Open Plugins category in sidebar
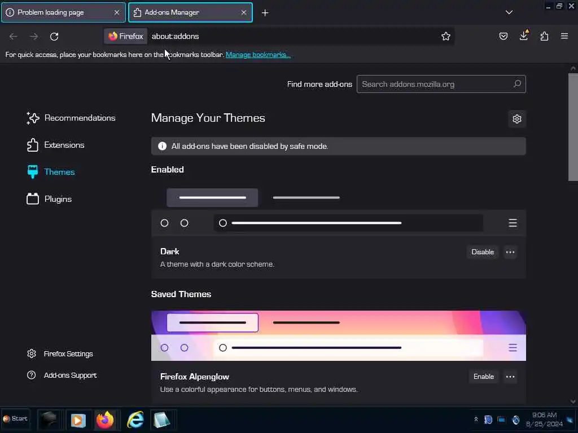Screen dimensions: 578x433 pyautogui.click(x=49, y=199)
